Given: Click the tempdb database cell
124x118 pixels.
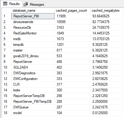Looking at the screenshot, I should [x=33, y=45].
